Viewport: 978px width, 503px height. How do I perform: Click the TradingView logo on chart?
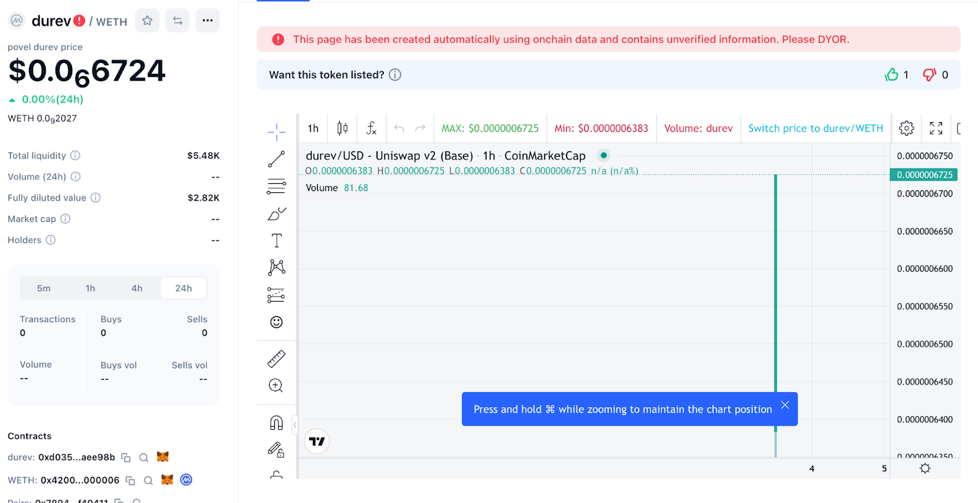(x=317, y=441)
